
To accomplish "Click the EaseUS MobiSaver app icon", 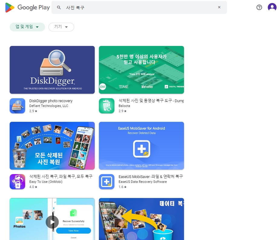I will 107,182.
